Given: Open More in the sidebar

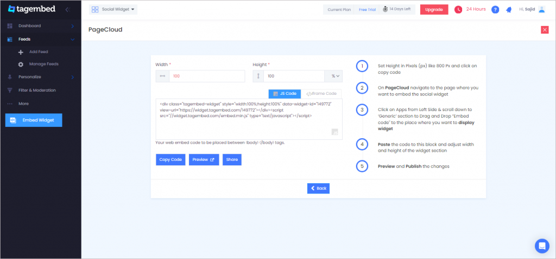Looking at the screenshot, I should [x=24, y=103].
